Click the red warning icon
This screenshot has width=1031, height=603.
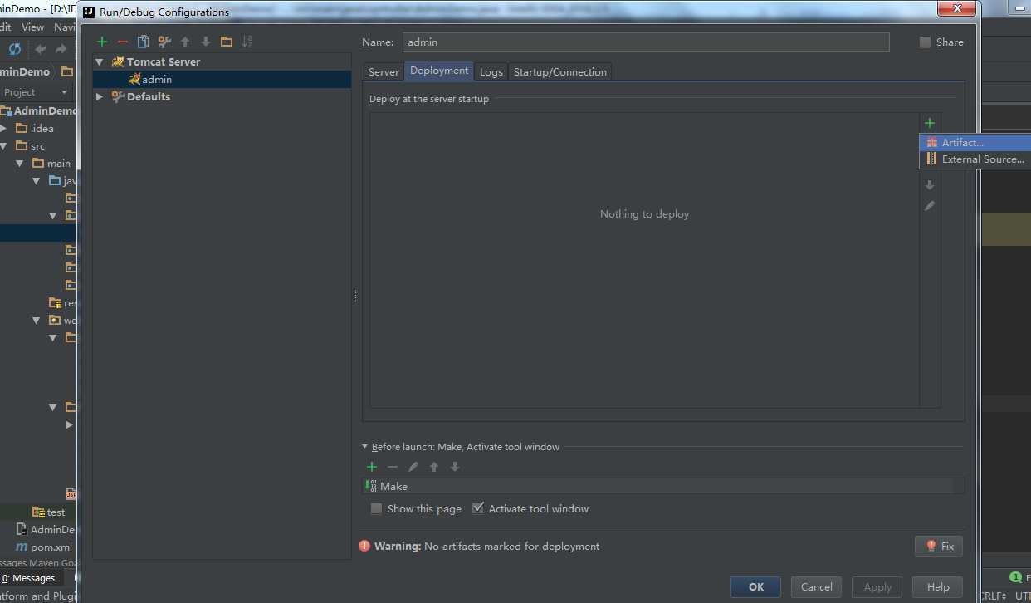click(364, 546)
